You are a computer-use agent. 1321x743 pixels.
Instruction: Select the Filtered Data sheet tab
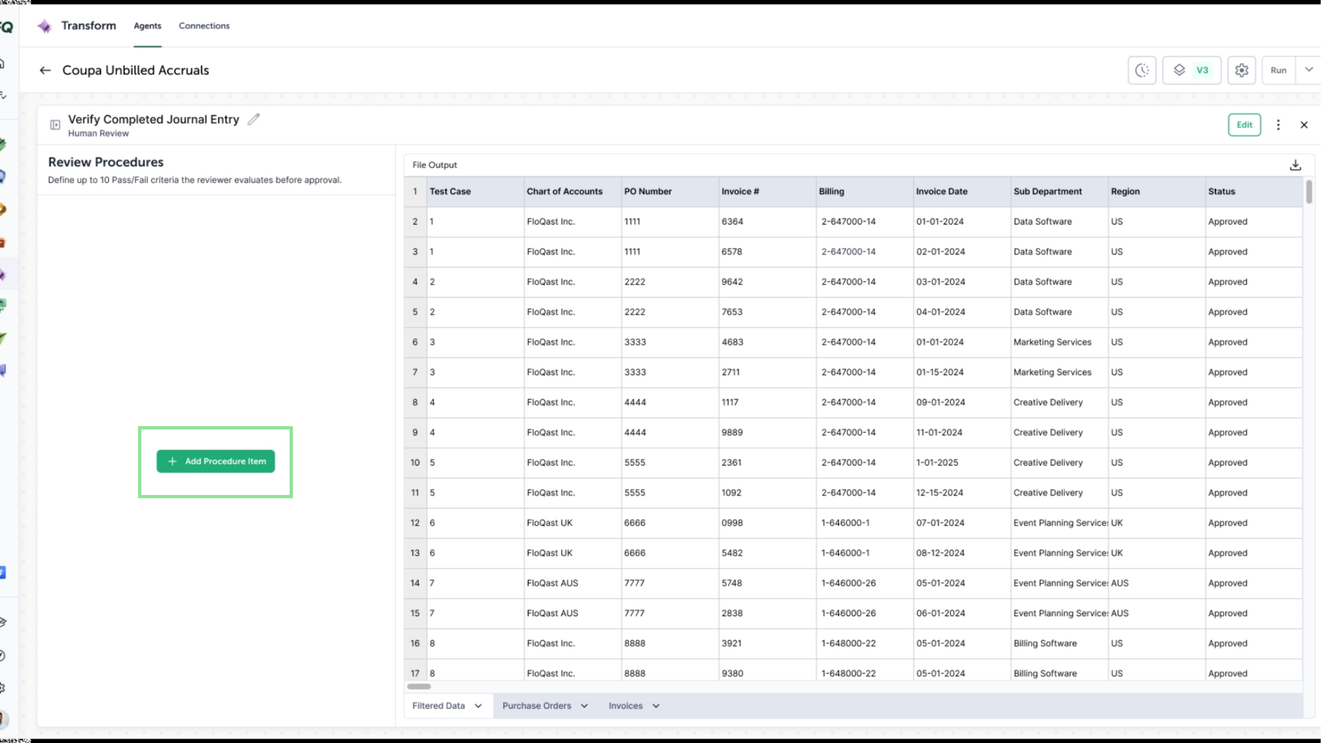pyautogui.click(x=439, y=706)
